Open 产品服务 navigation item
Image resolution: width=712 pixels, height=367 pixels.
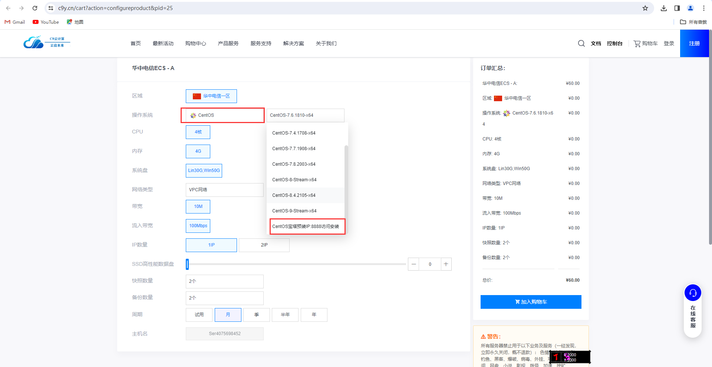[x=228, y=43]
